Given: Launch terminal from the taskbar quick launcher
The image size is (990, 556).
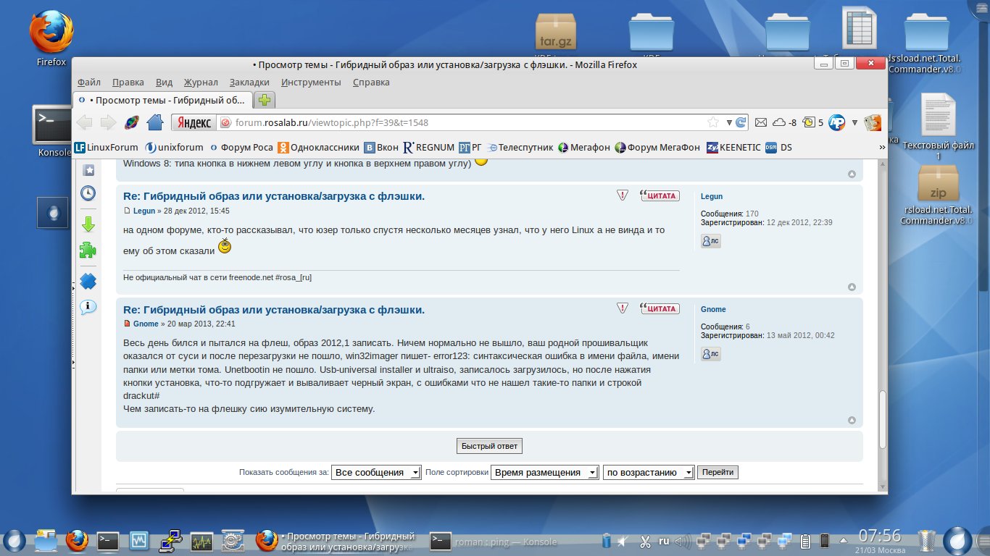Looking at the screenshot, I should coord(108,540).
